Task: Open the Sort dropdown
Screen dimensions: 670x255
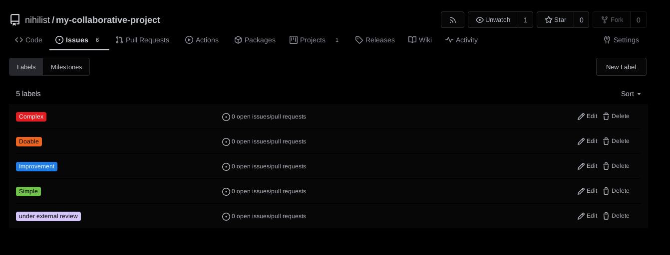Action: click(x=631, y=94)
